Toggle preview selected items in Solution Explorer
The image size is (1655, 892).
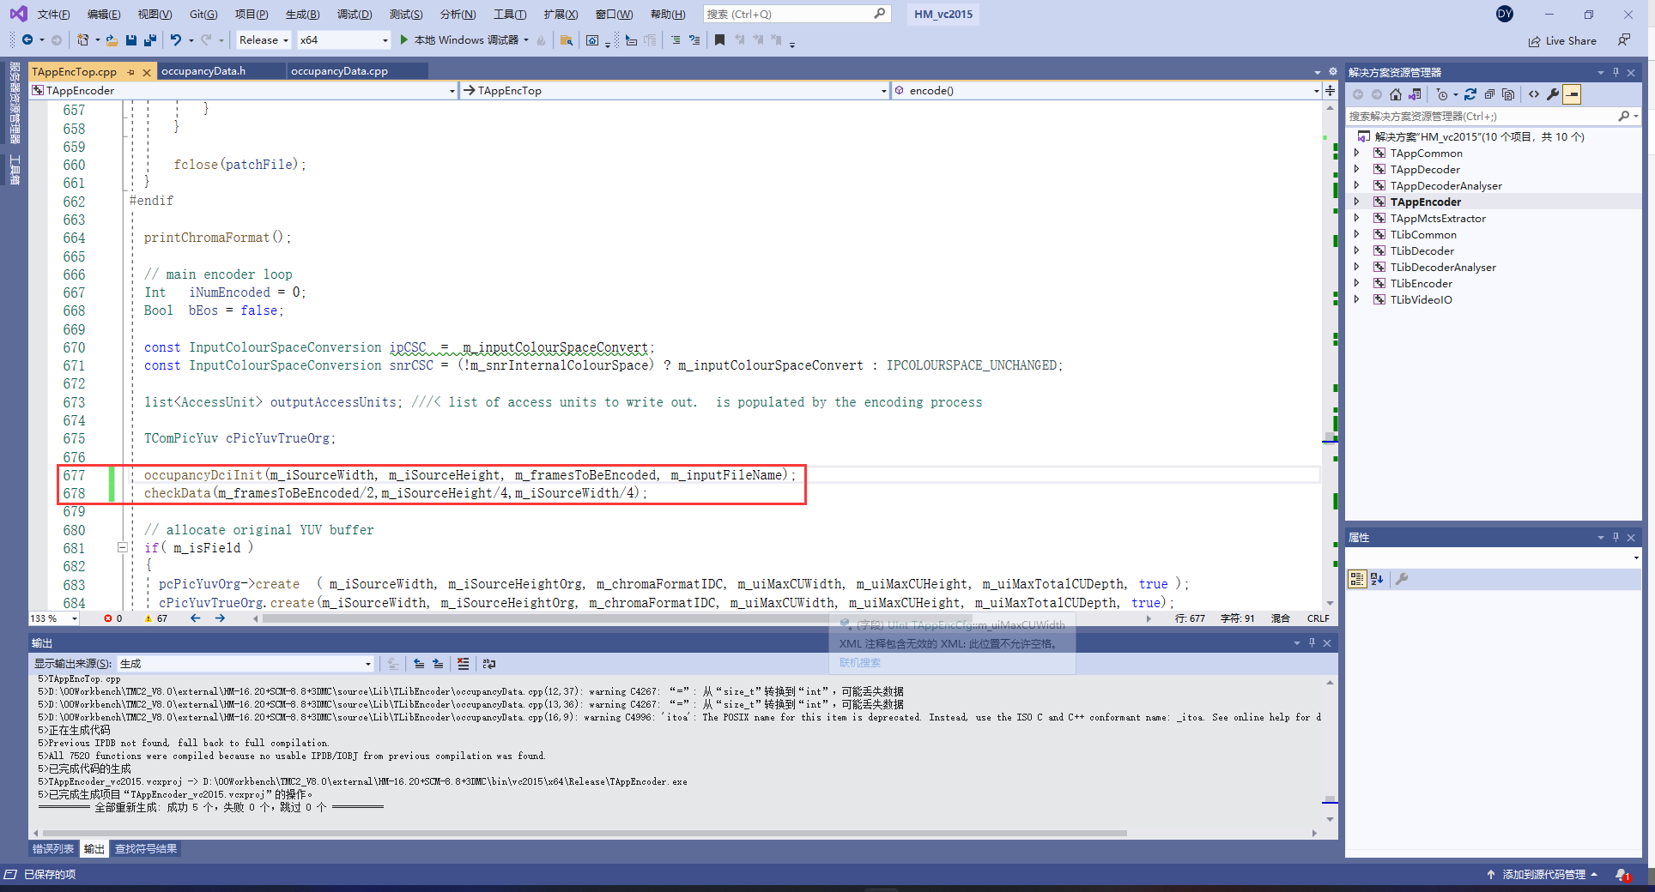(x=1572, y=94)
